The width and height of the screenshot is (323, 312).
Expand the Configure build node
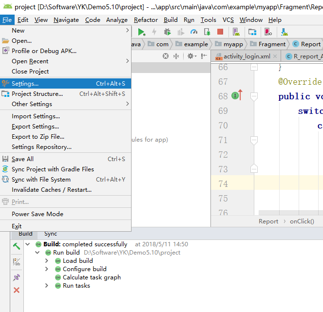pos(47,269)
